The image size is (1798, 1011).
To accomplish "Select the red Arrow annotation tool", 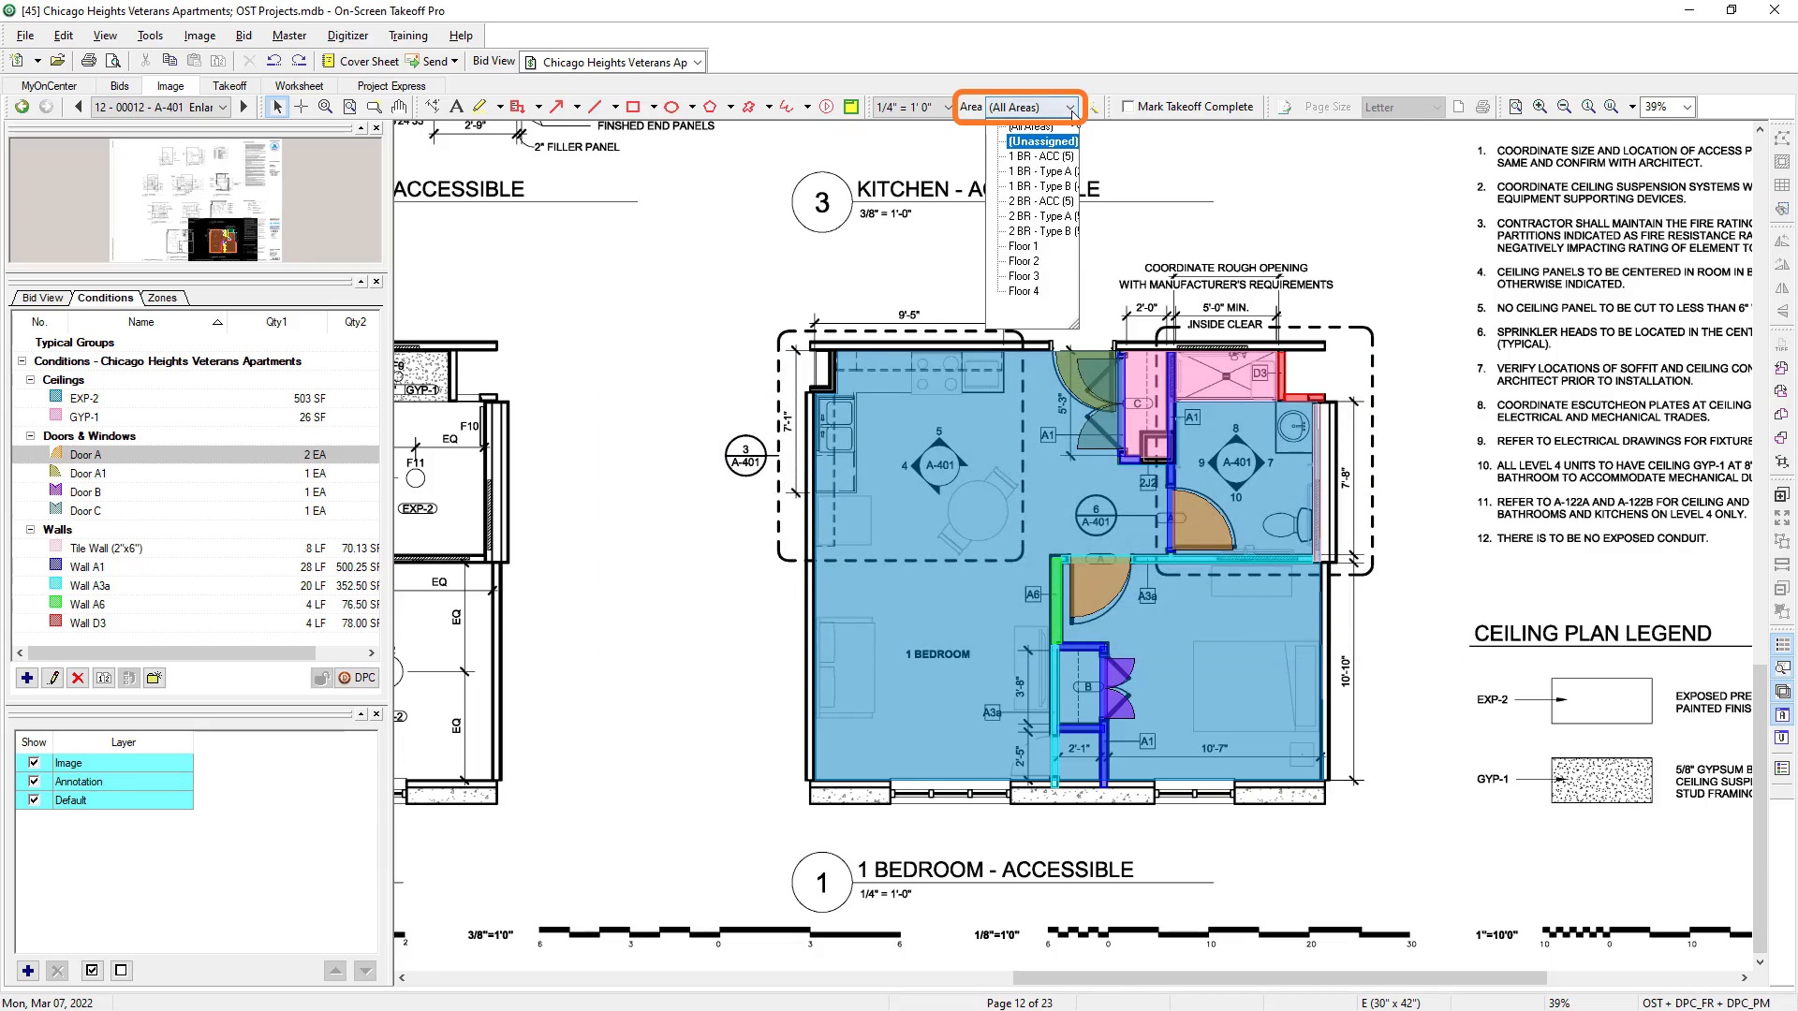I will 556,107.
